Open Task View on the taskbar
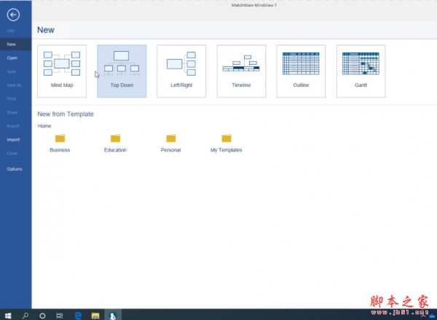This screenshot has width=437, height=320. 60,315
